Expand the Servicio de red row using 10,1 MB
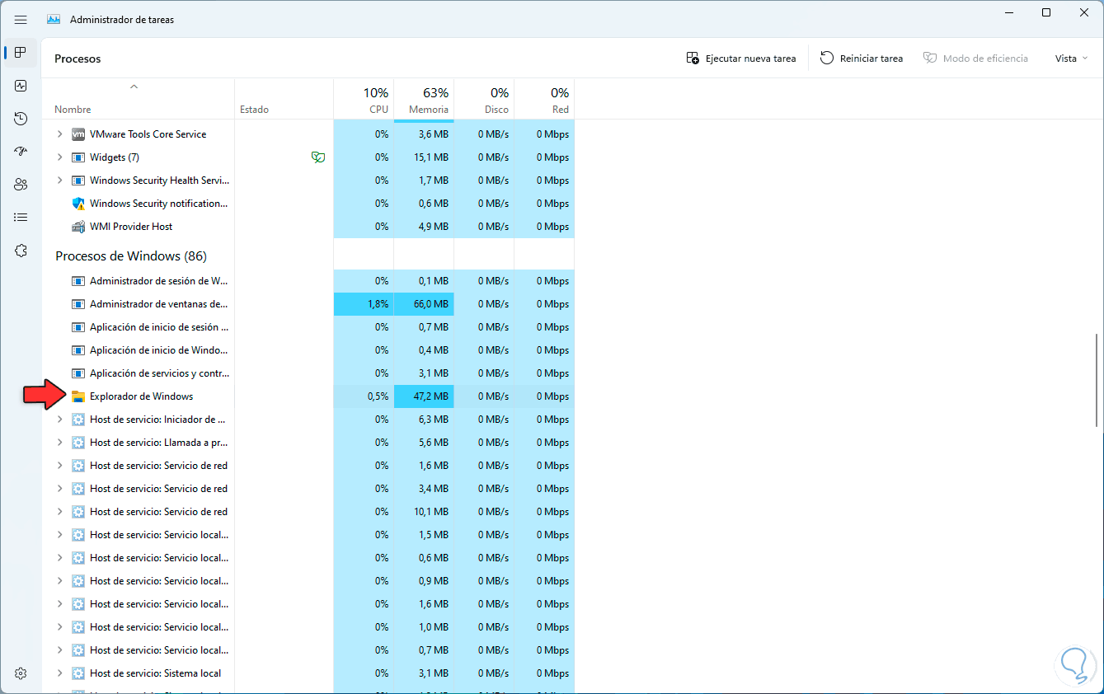This screenshot has height=694, width=1104. click(x=59, y=512)
